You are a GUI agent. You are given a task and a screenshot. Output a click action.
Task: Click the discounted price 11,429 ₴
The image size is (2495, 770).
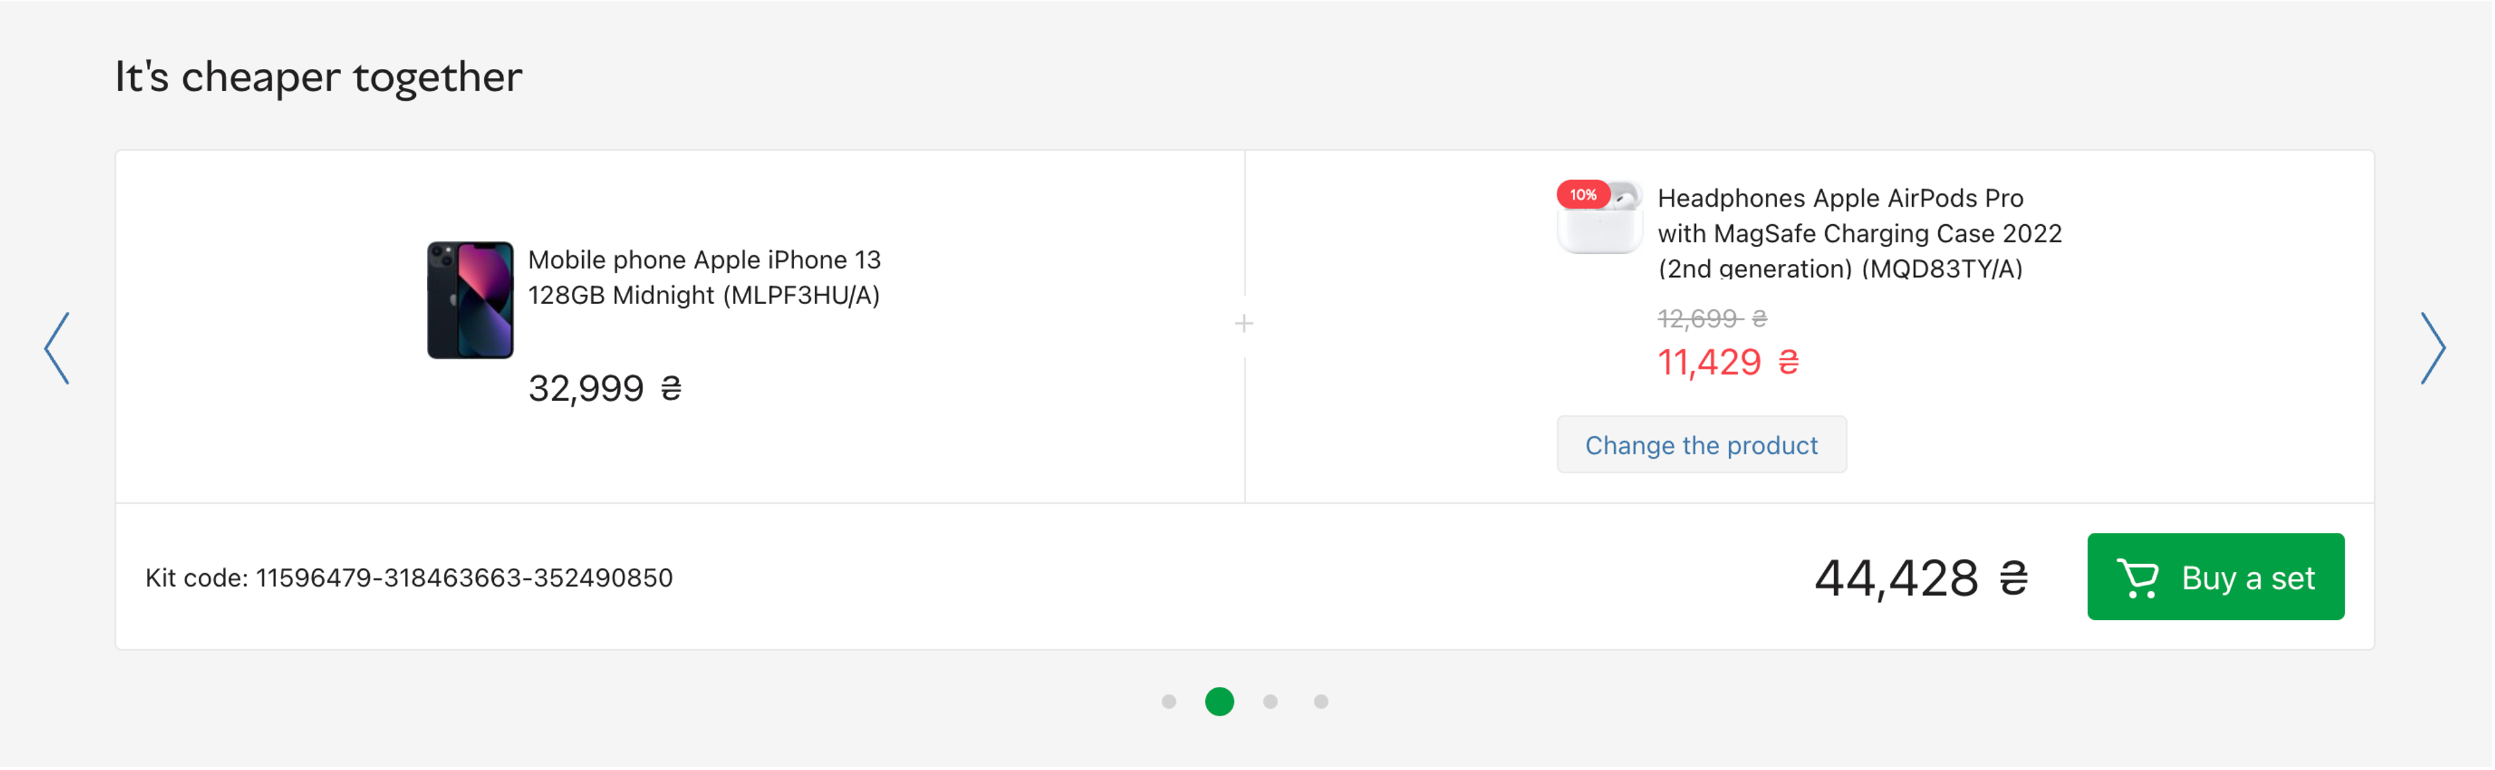(1728, 363)
